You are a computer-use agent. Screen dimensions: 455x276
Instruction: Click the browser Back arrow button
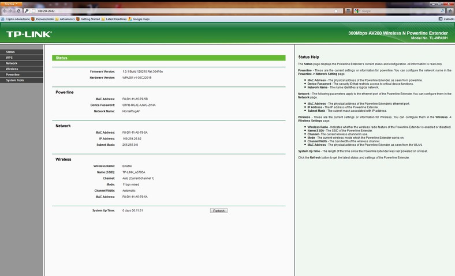pyautogui.click(x=5, y=11)
